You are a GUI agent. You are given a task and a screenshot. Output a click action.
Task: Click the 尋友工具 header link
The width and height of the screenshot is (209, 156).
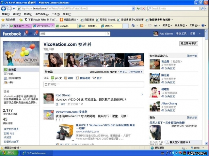181,34
